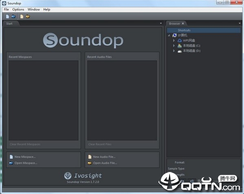Click the blue folder icon beside Open Mixspace...
Image resolution: width=244 pixels, height=194 pixels.
click(x=11, y=163)
